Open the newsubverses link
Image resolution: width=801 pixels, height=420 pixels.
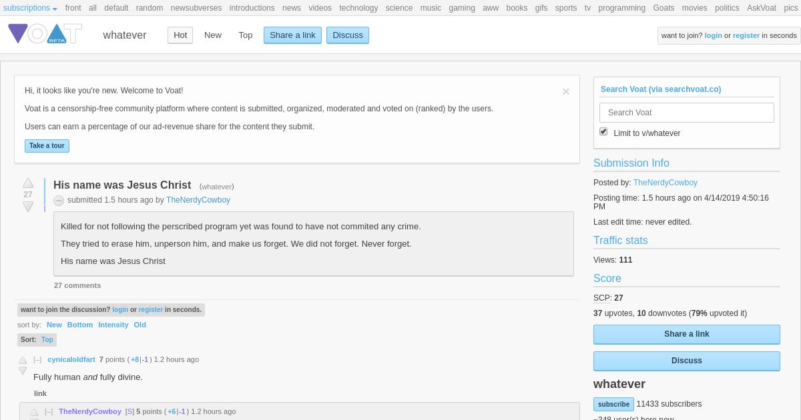click(x=196, y=8)
